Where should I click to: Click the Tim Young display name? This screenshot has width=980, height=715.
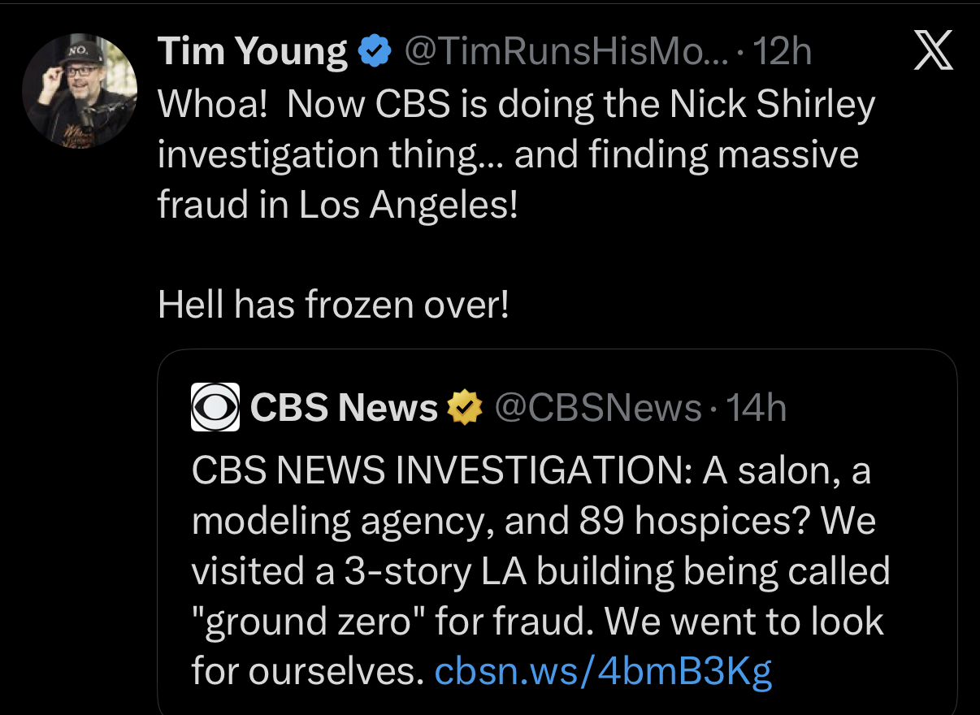pos(253,53)
